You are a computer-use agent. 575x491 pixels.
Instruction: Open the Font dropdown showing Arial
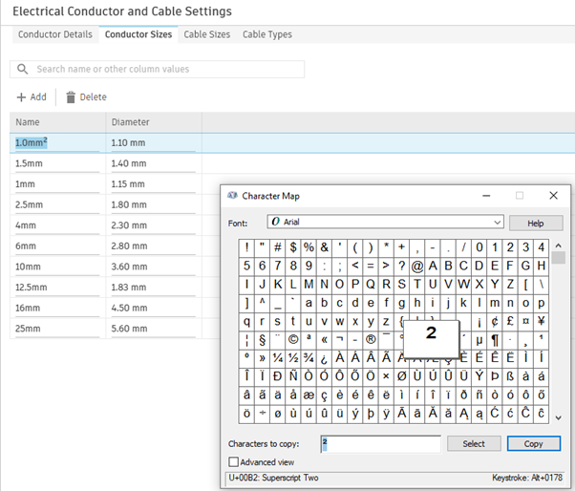[x=386, y=222]
